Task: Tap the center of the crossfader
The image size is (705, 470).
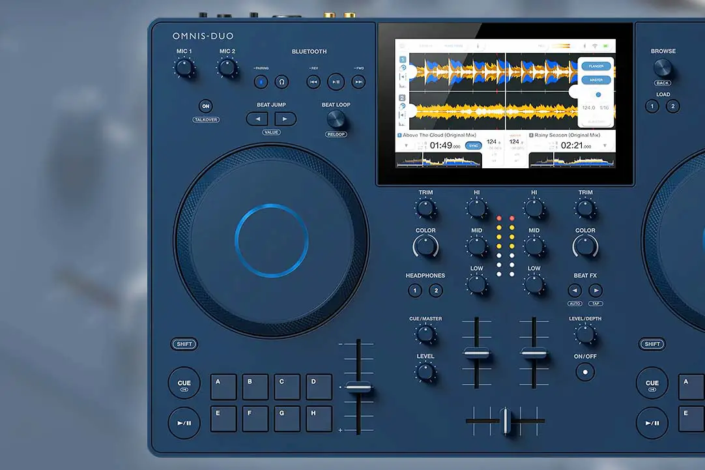Action: coord(506,420)
